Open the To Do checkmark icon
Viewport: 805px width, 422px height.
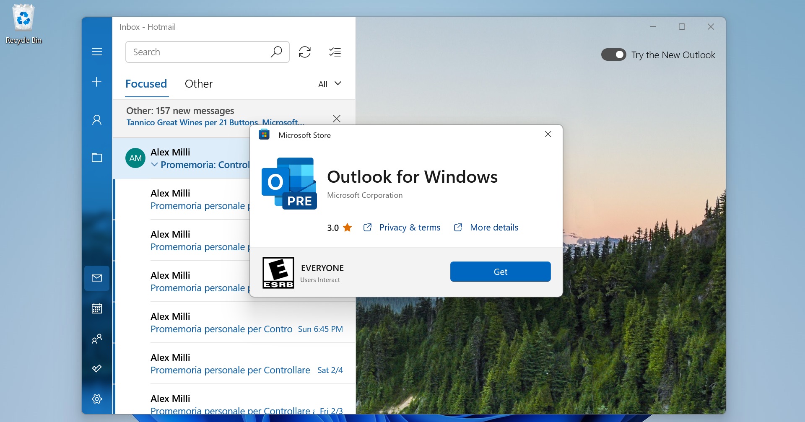[97, 368]
